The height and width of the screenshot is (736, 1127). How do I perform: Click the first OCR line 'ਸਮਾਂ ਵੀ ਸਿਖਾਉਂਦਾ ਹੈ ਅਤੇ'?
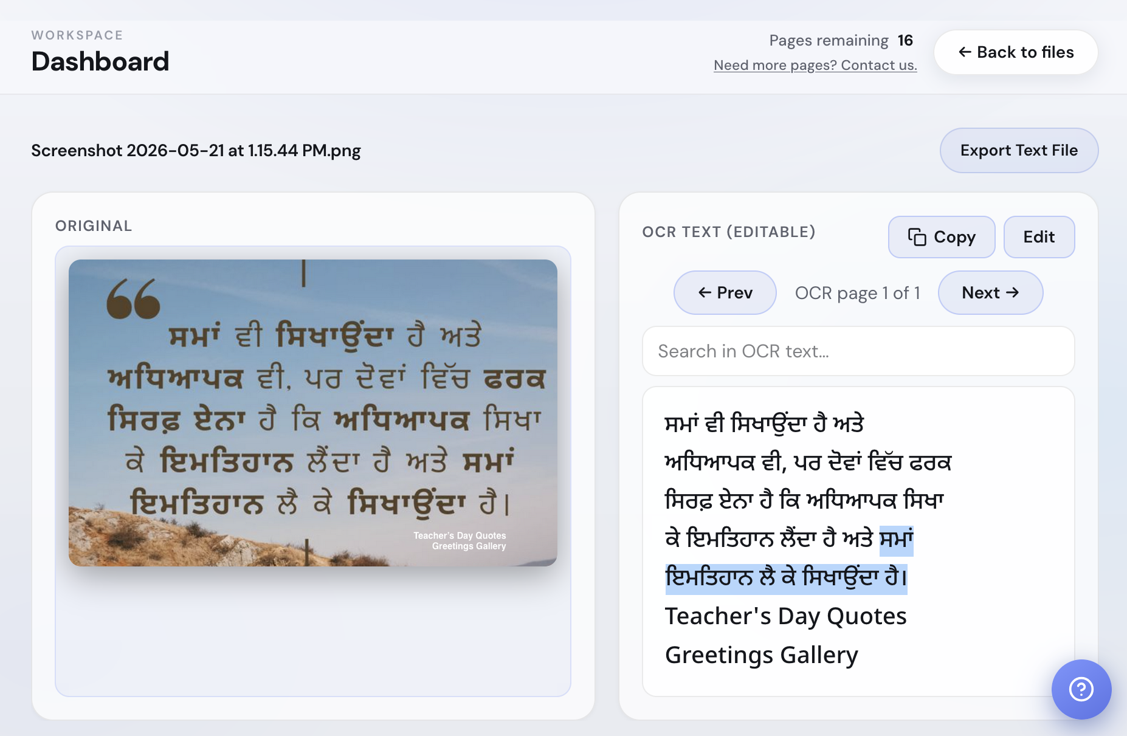pos(764,424)
